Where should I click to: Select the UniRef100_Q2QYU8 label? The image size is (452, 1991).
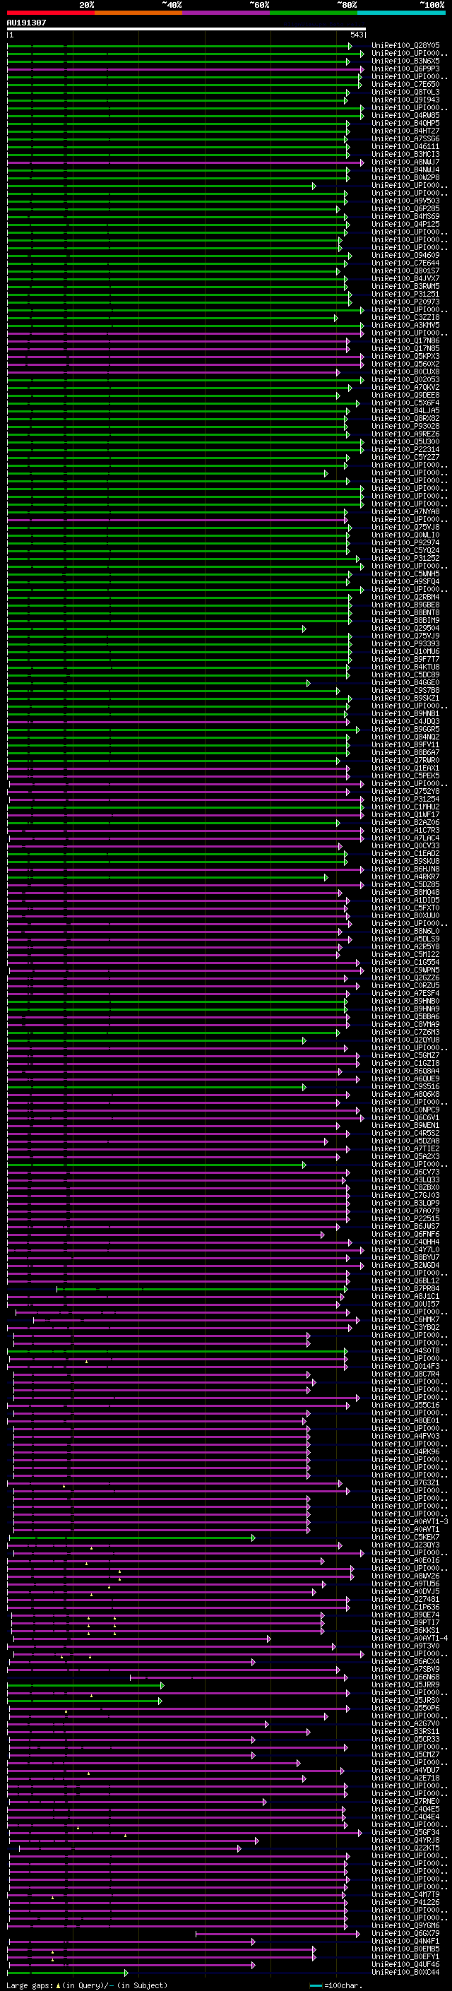pos(405,1040)
